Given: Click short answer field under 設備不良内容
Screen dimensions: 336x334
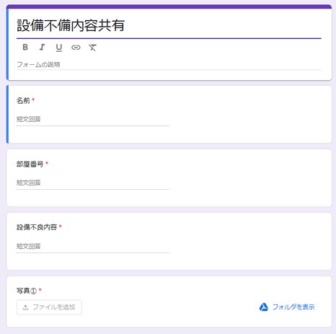Looking at the screenshot, I should 93,247.
